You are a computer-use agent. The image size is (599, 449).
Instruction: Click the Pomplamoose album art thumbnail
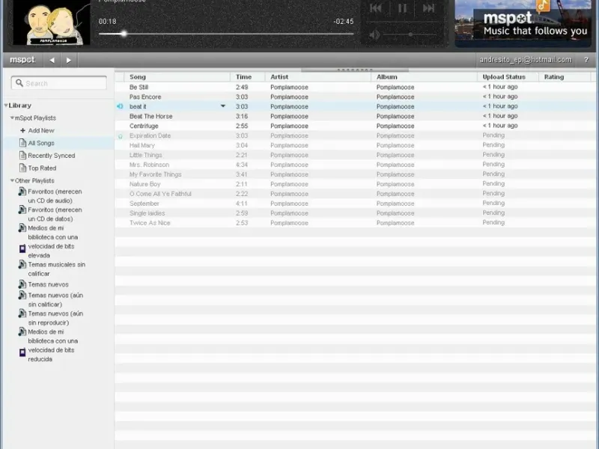tap(52, 23)
